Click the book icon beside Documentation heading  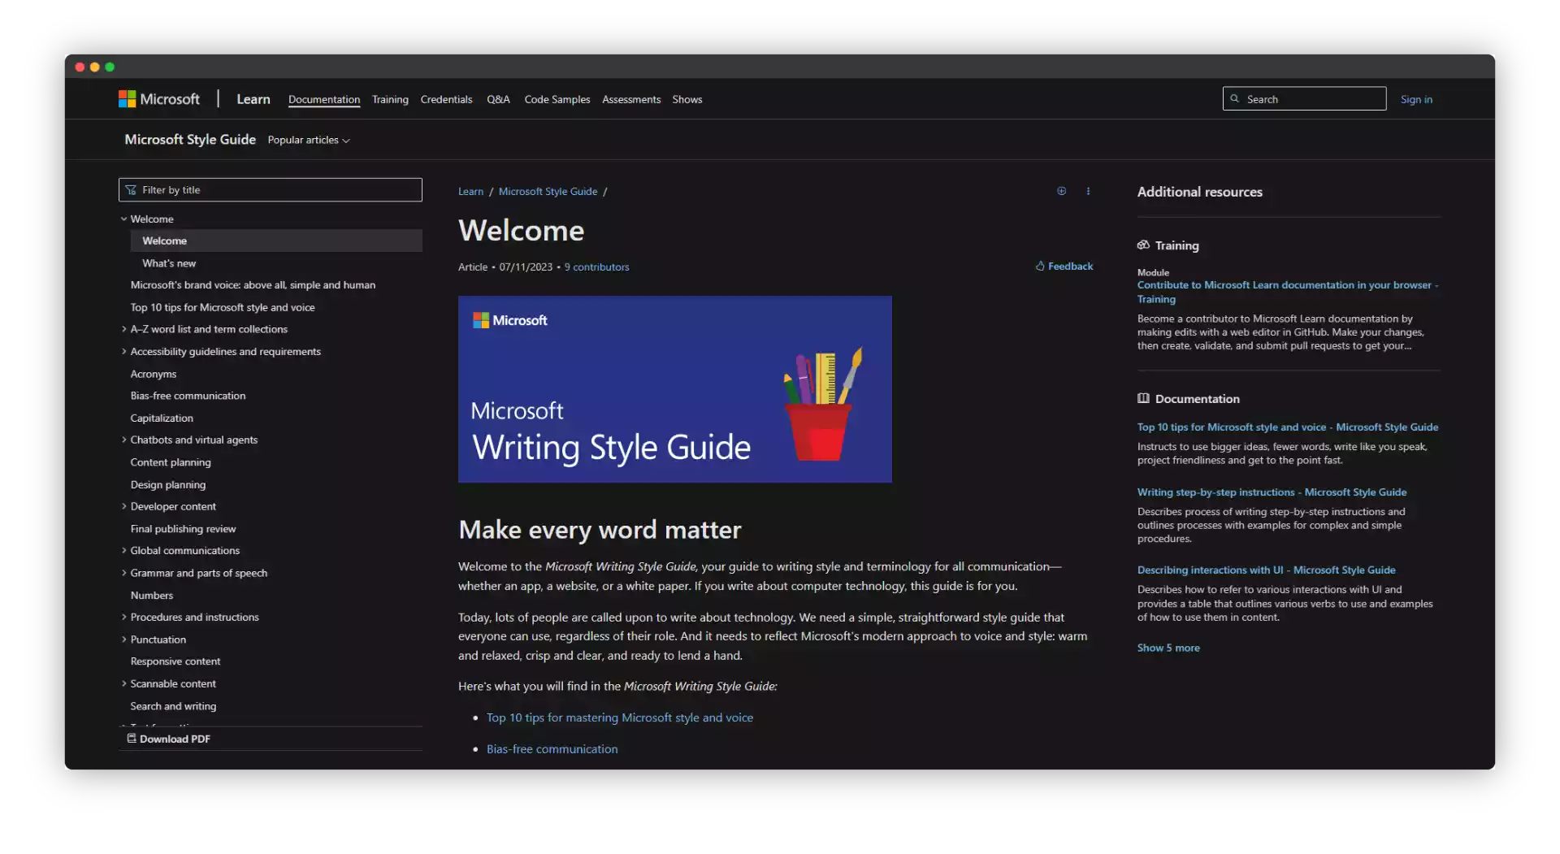click(x=1142, y=398)
